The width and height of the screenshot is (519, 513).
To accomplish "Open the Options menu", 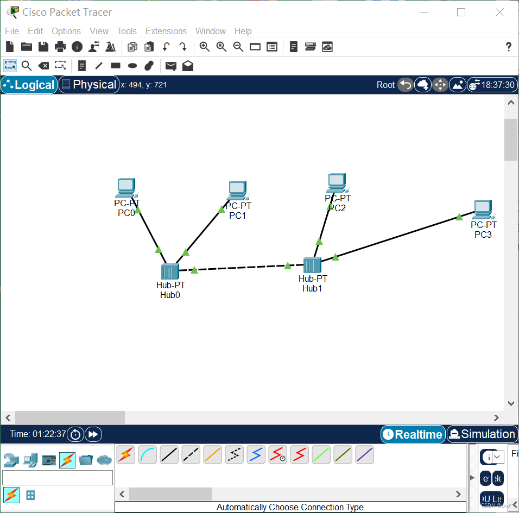I will point(66,31).
